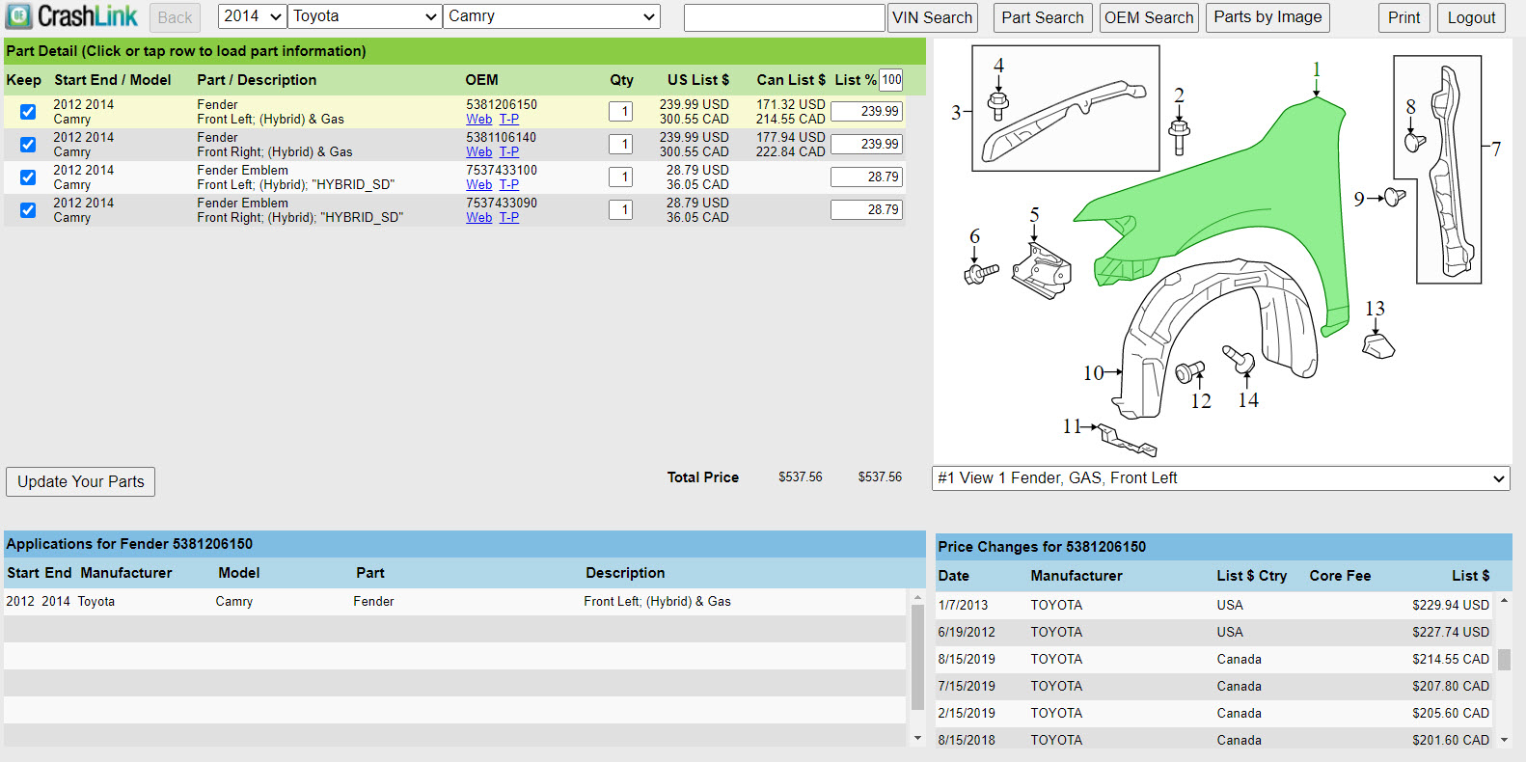Edit list price field for OEM 5381106140

pos(866,145)
